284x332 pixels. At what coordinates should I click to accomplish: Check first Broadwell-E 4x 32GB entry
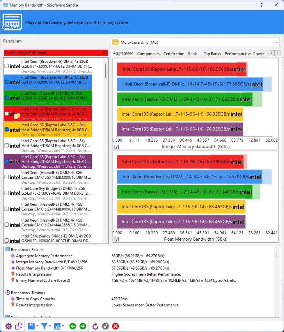pos(7,66)
